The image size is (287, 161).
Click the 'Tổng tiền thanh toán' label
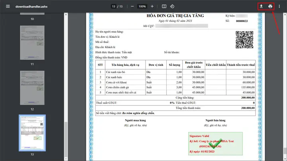[188, 108]
